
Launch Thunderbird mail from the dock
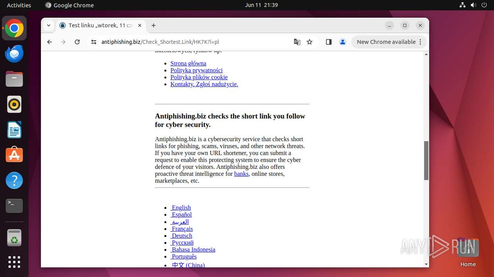pos(14,54)
